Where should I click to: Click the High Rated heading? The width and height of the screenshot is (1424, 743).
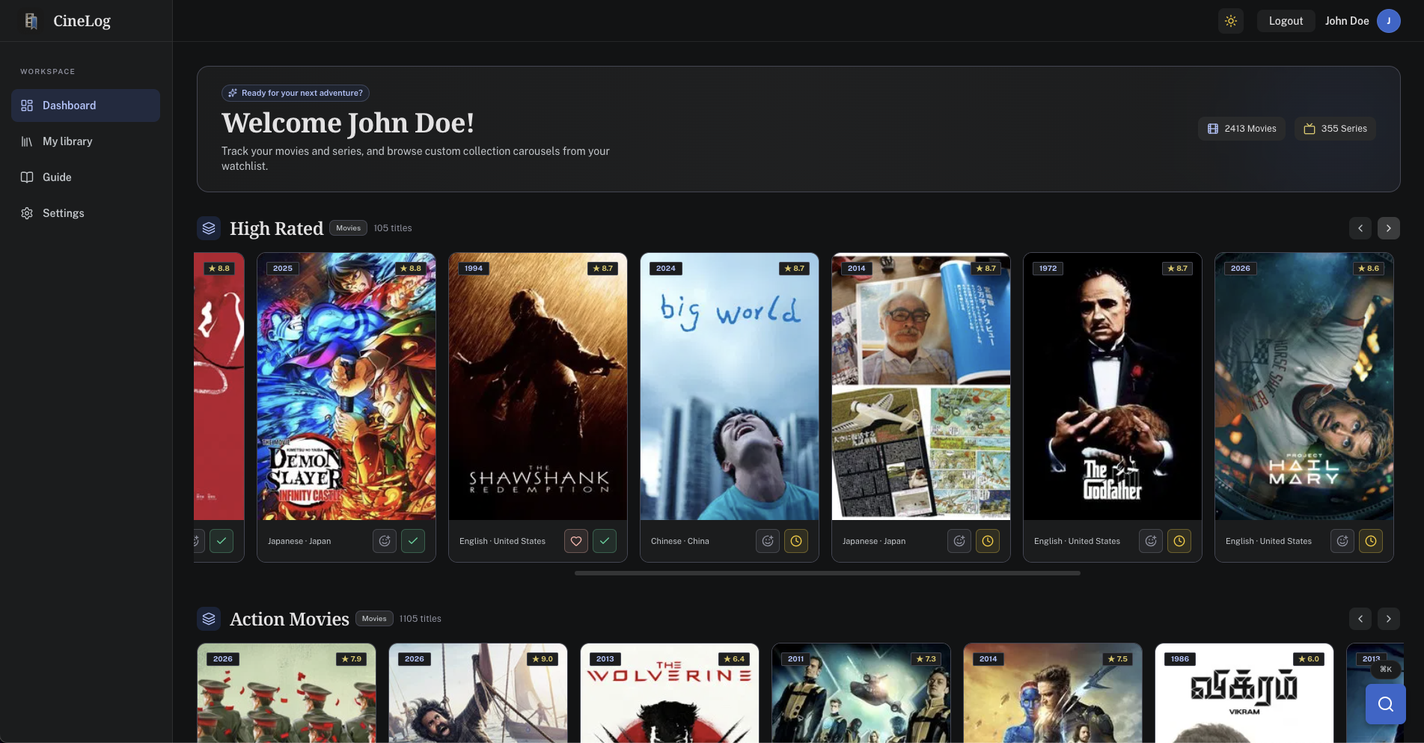click(276, 228)
